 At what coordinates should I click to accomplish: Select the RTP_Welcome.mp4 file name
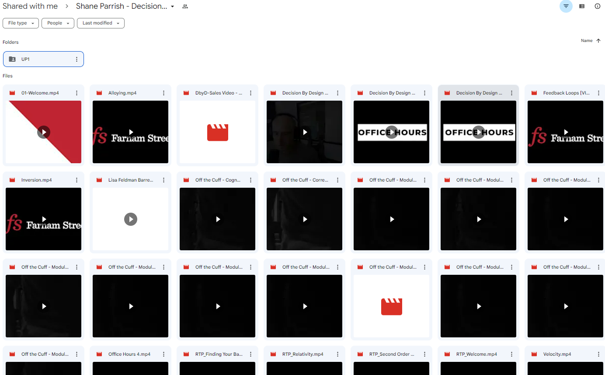(476, 354)
